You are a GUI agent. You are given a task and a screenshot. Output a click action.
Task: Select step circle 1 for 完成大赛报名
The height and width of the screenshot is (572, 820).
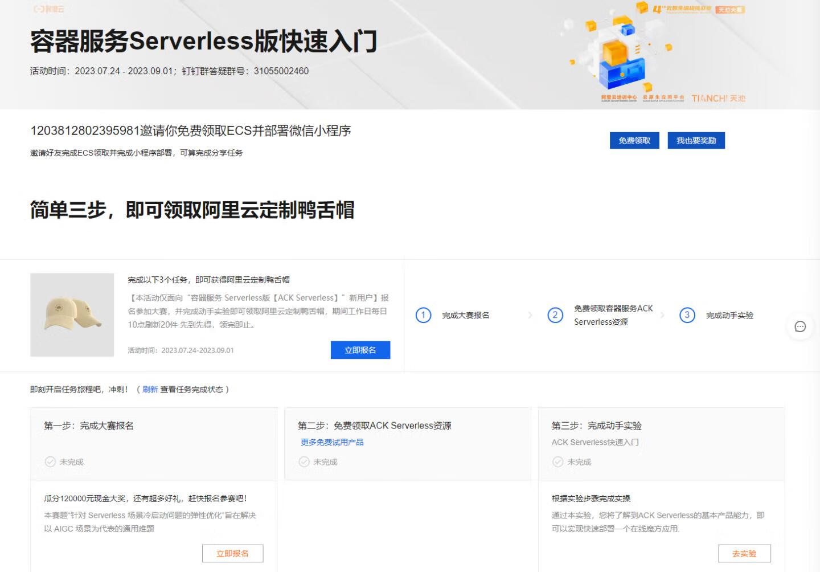click(423, 315)
